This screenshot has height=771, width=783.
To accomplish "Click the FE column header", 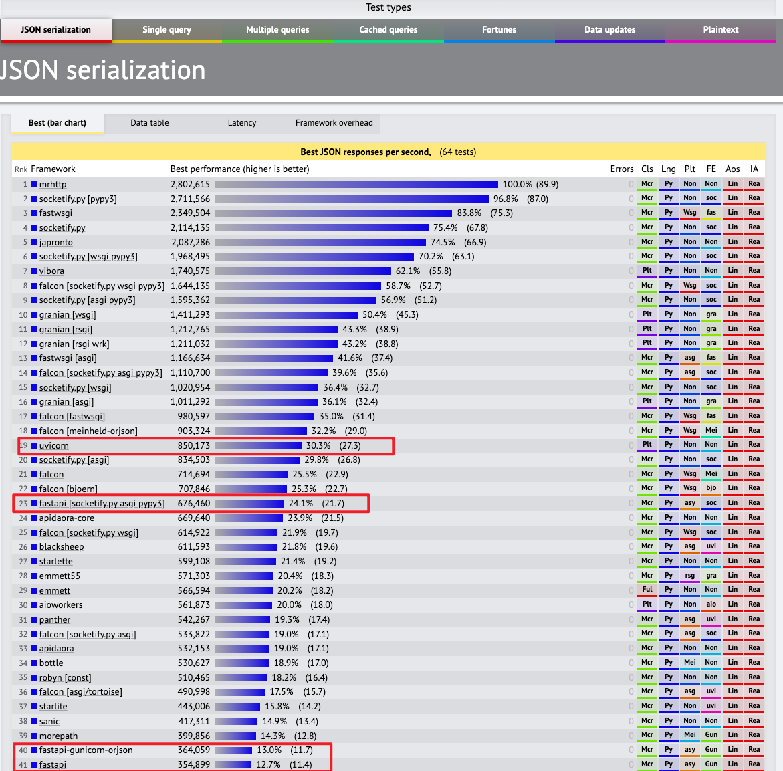I will [x=711, y=169].
